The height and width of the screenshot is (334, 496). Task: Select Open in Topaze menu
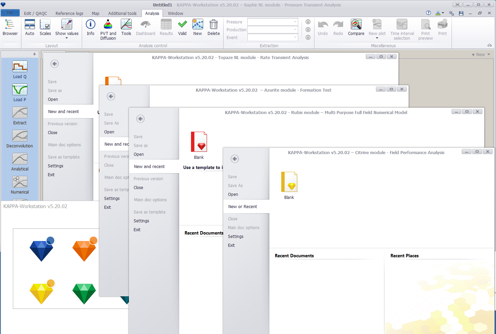pos(53,99)
